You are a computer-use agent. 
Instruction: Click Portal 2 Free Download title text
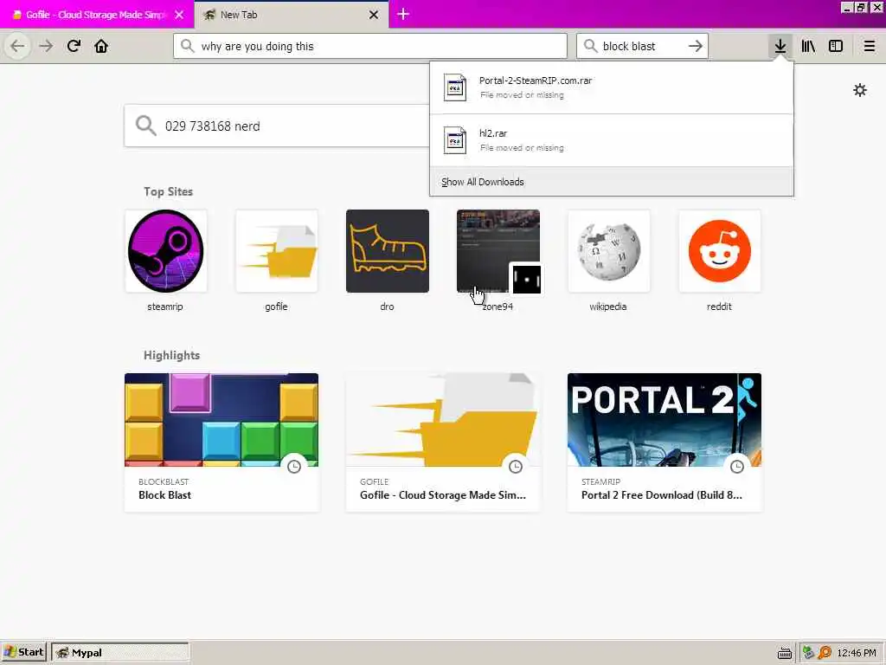click(x=662, y=494)
